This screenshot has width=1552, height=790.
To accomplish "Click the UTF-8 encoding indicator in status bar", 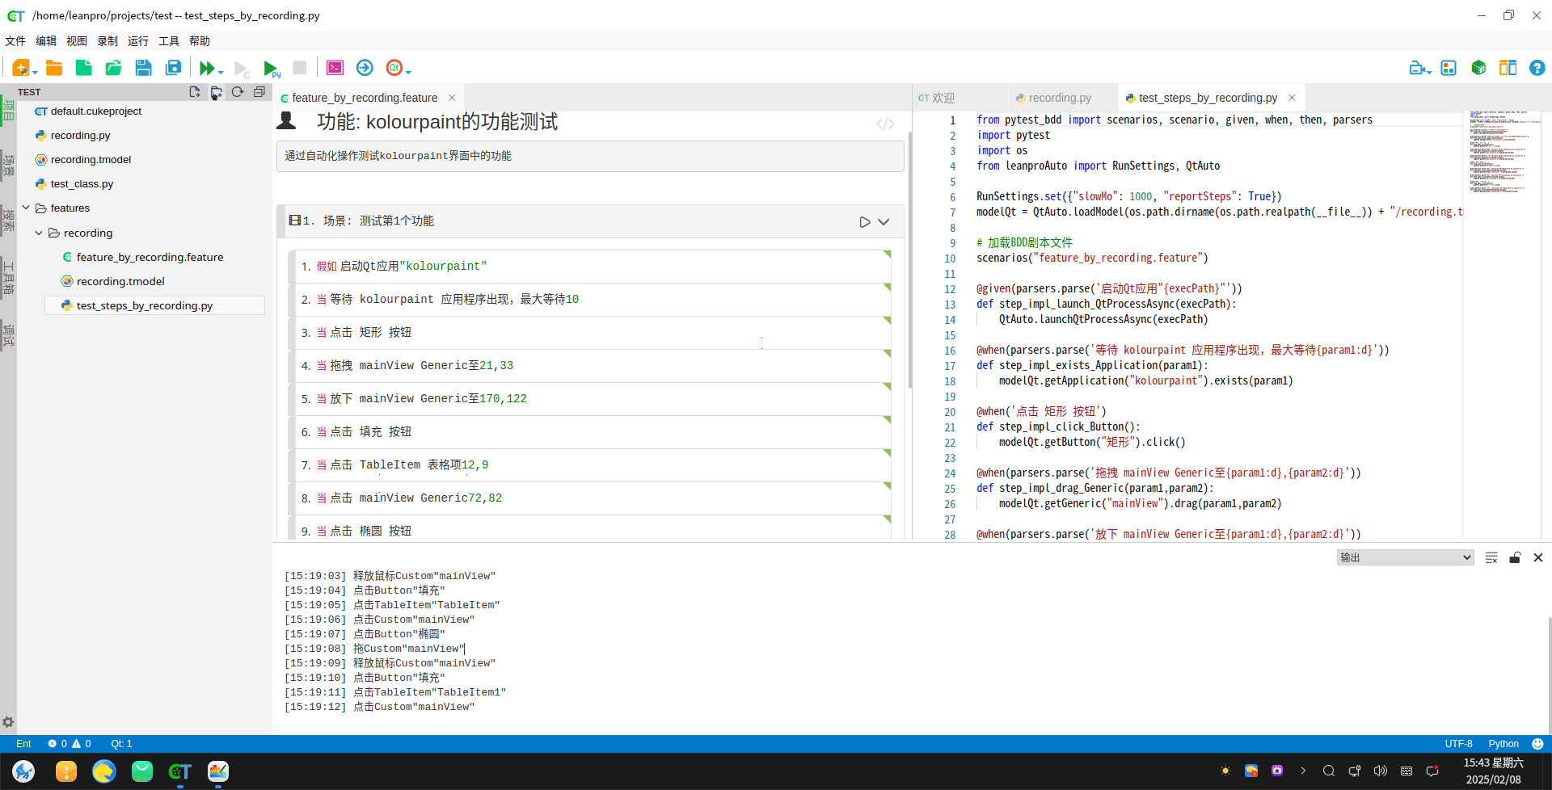I will (x=1458, y=744).
